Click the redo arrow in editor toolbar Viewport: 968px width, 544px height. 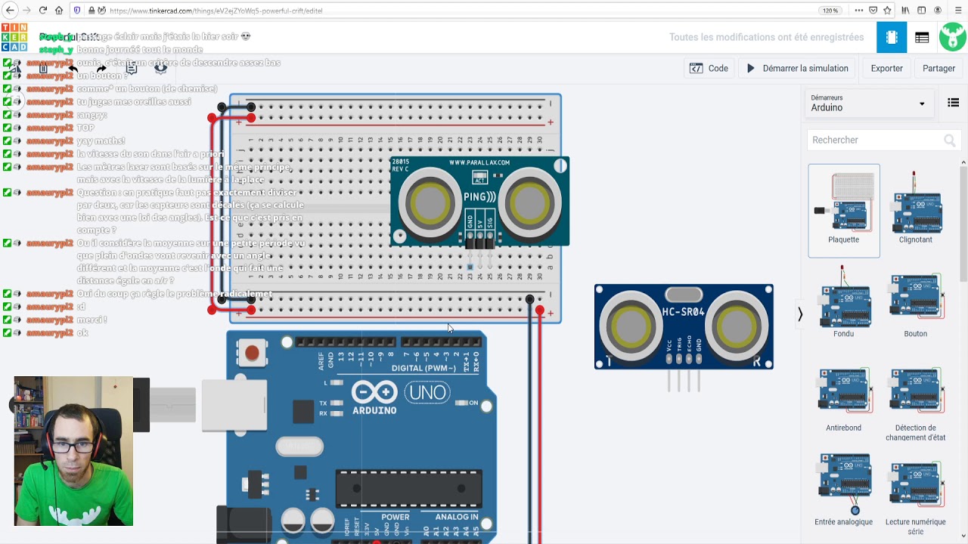click(x=101, y=68)
